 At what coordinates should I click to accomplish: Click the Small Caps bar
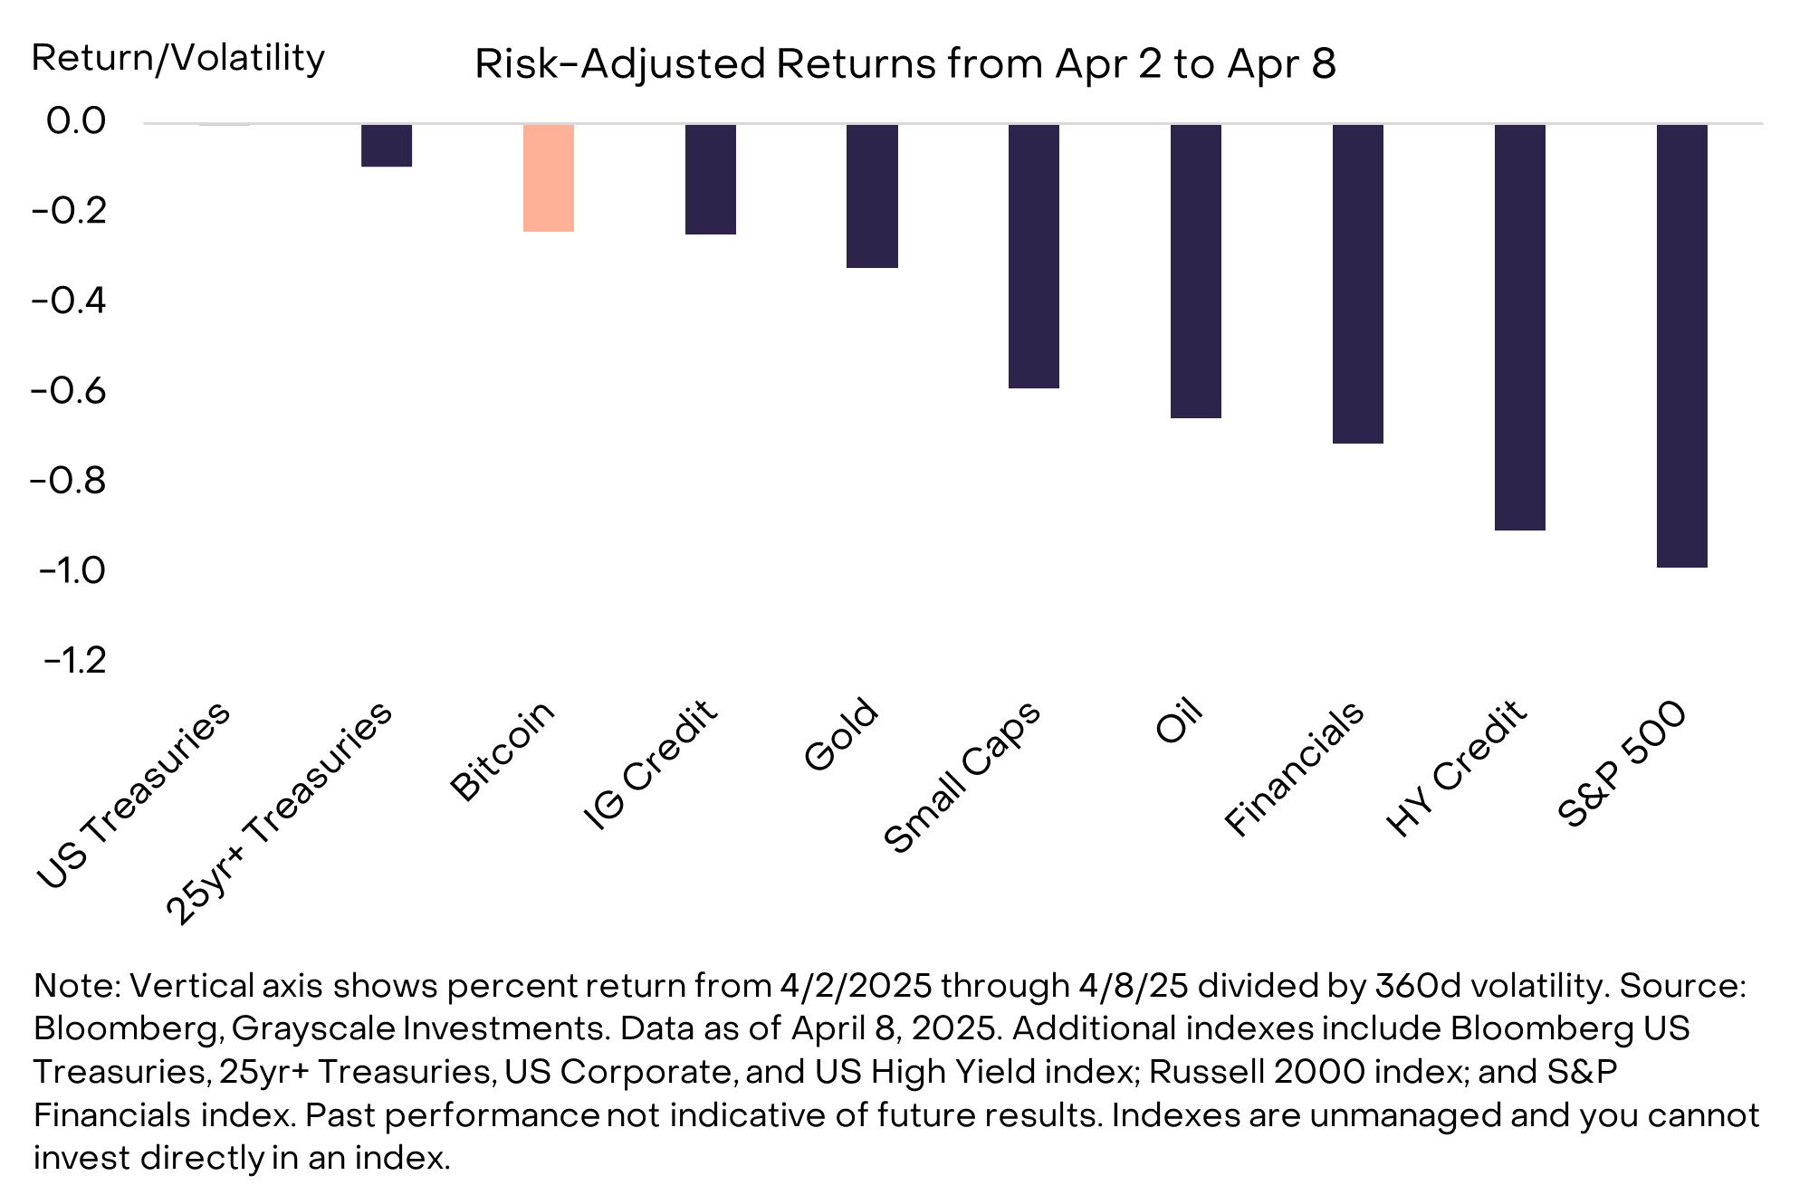pos(1033,256)
